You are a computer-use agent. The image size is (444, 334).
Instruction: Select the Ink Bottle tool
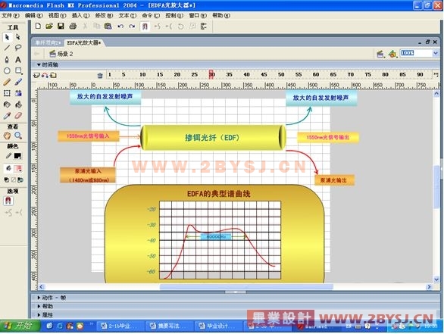[x=7, y=105]
